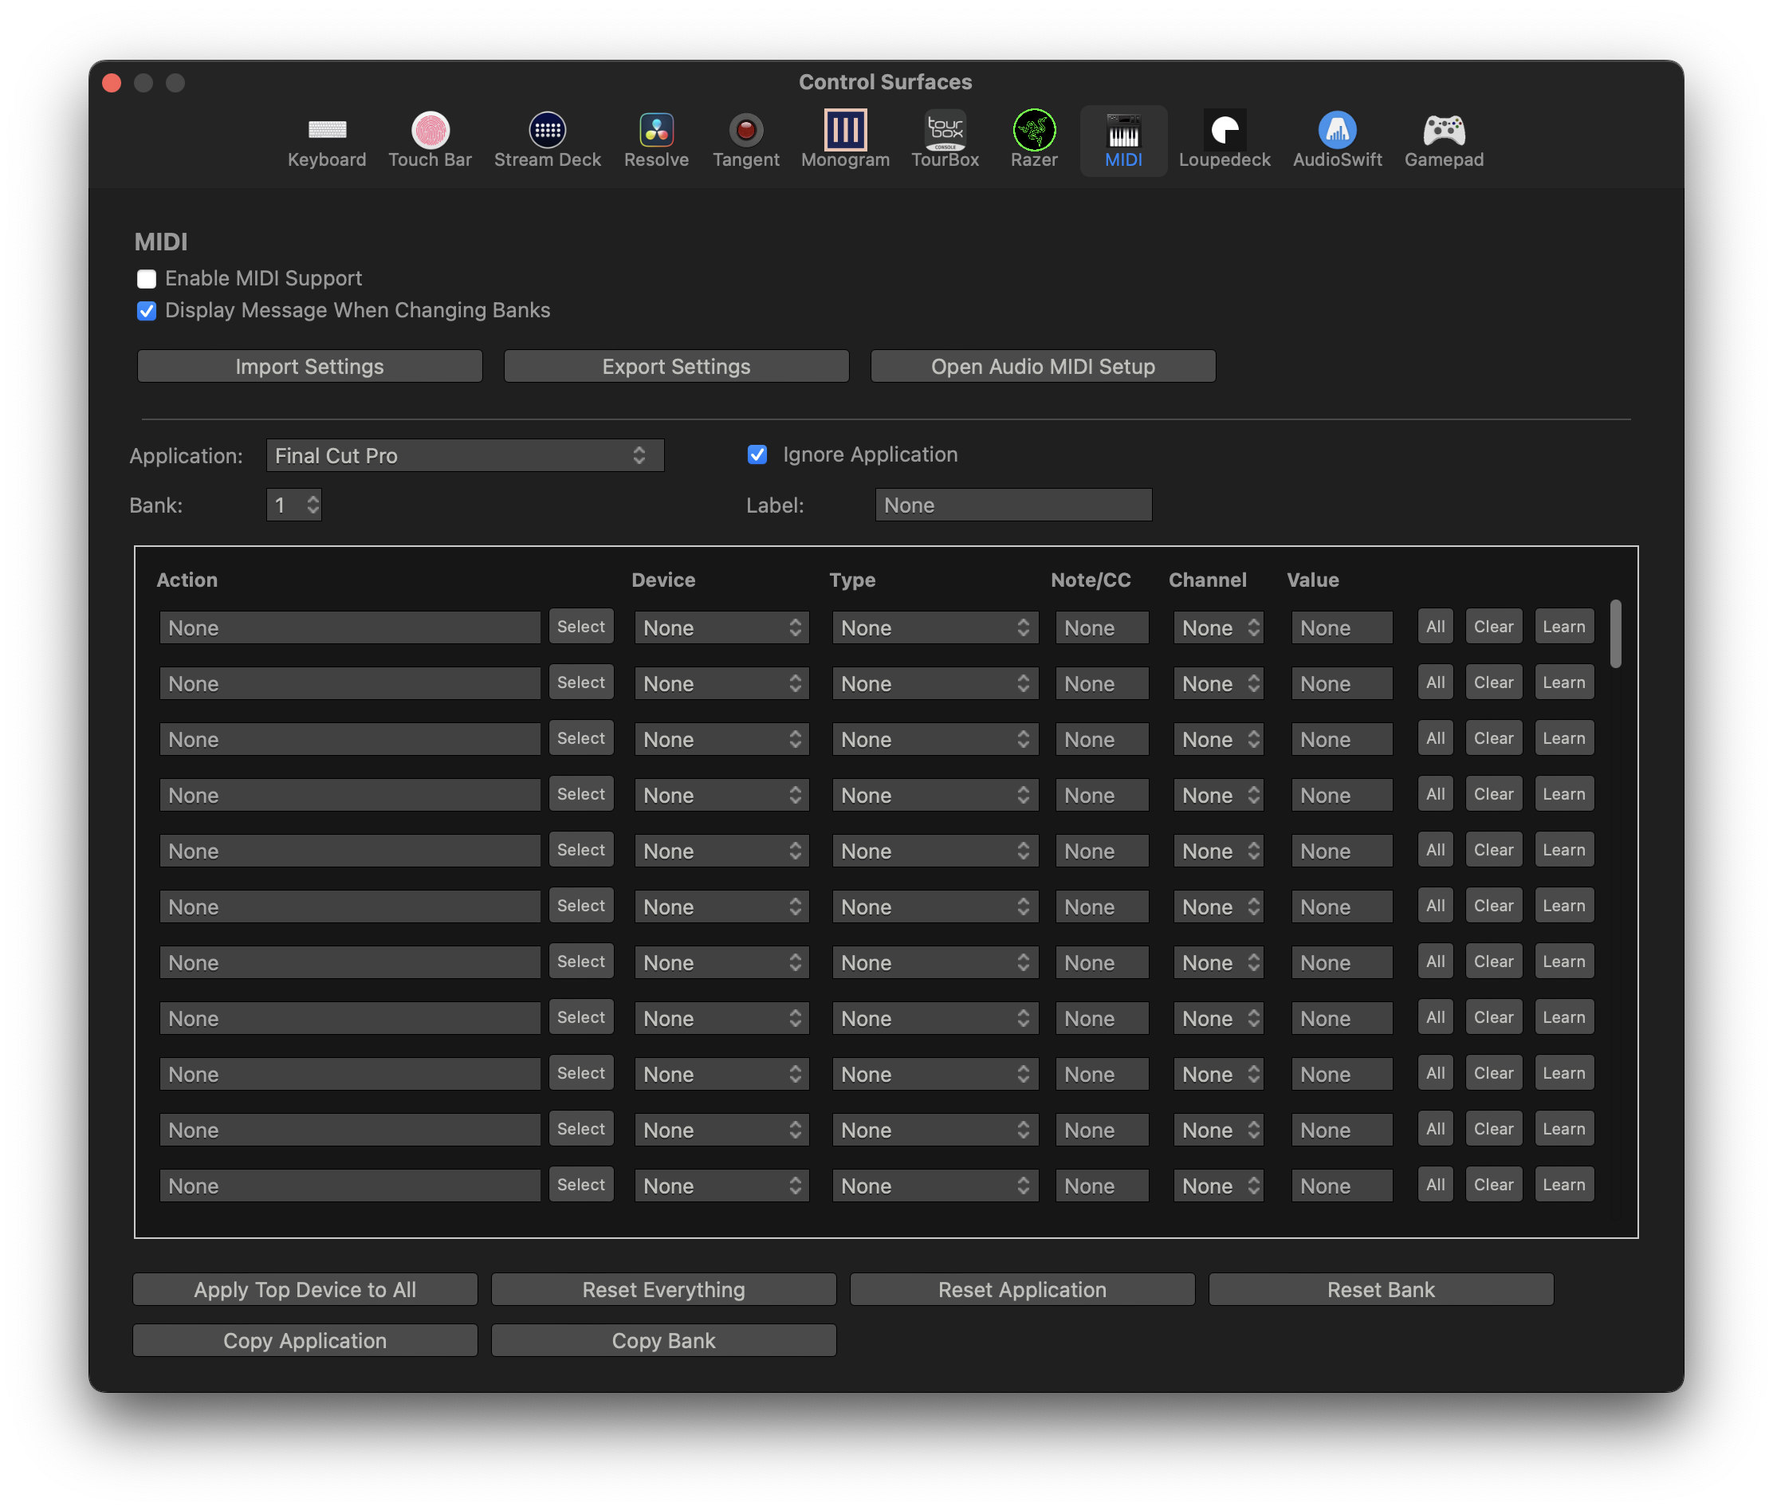
Task: Open the Keyboard control surface panel
Action: click(x=326, y=141)
